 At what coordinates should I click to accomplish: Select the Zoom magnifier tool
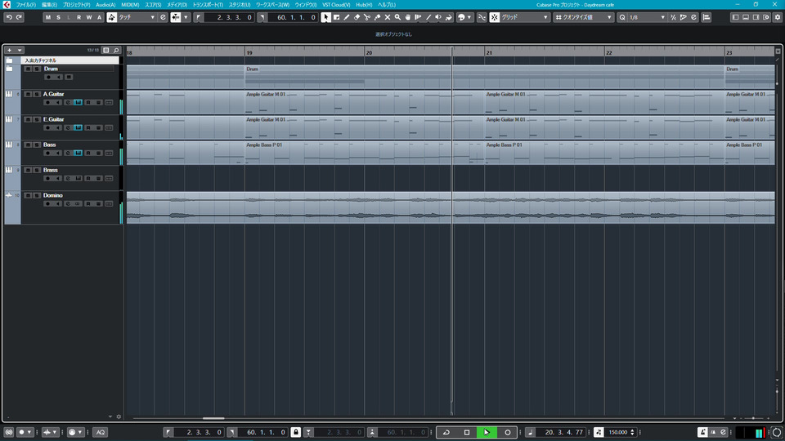(x=397, y=17)
